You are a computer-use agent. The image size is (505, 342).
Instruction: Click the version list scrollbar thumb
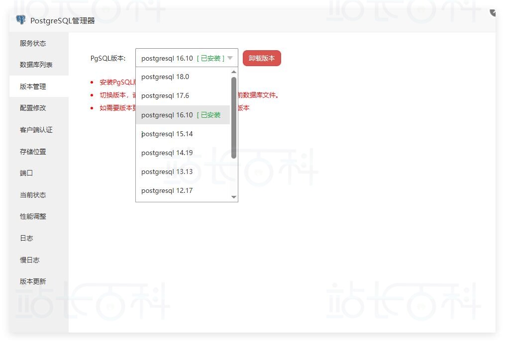(x=234, y=118)
